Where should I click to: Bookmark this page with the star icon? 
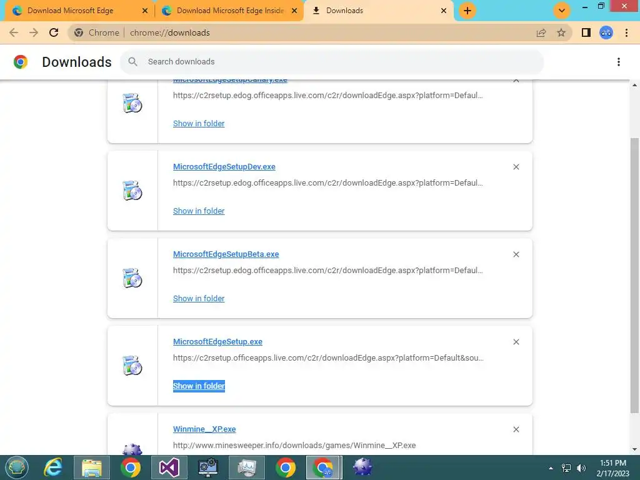(561, 32)
